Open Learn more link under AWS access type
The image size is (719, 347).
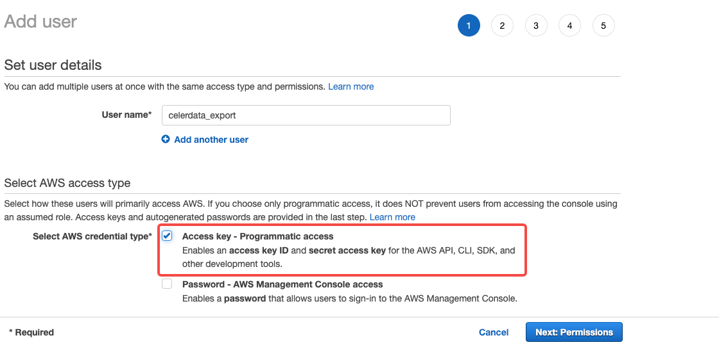pyautogui.click(x=392, y=217)
